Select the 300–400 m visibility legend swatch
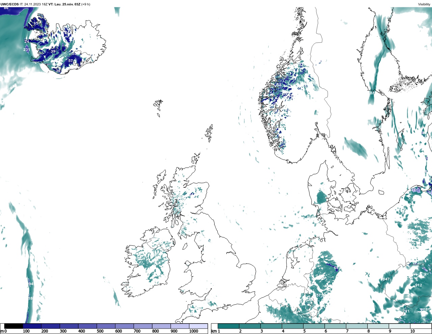Image resolution: width=432 pixels, height=334 pixels. pyautogui.click(x=69, y=326)
